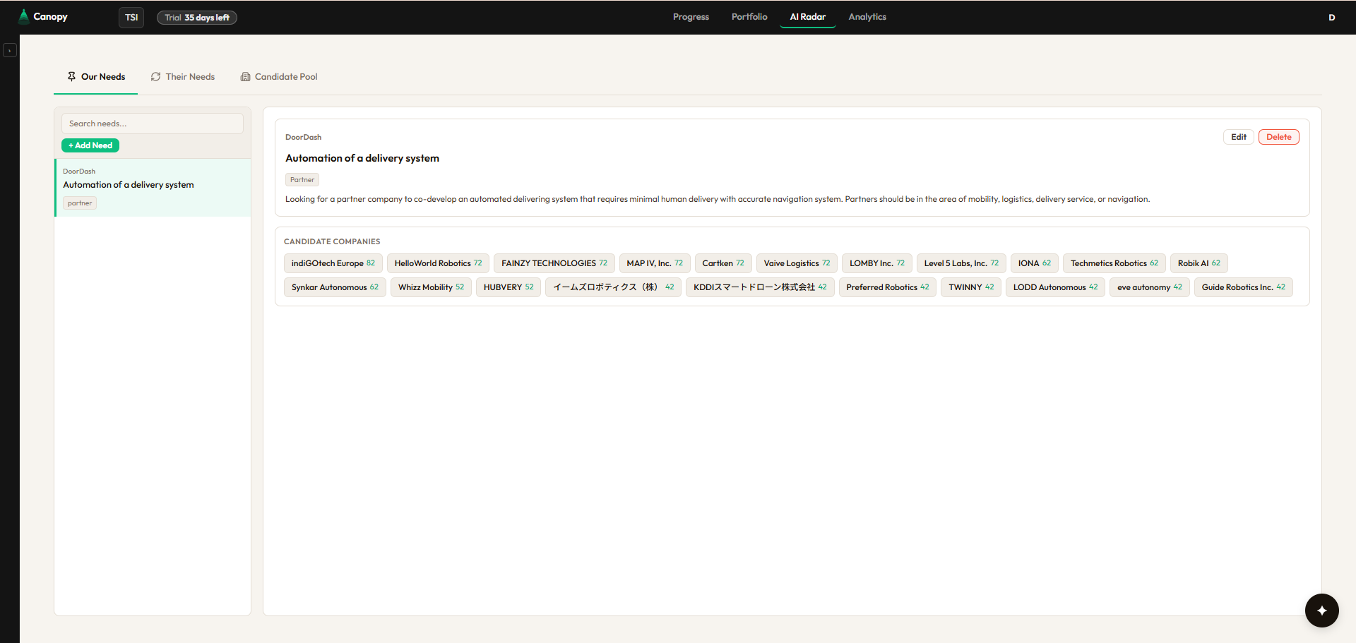Viewport: 1356px width, 643px height.
Task: Click the Trial 35 days left badge
Action: (x=197, y=18)
